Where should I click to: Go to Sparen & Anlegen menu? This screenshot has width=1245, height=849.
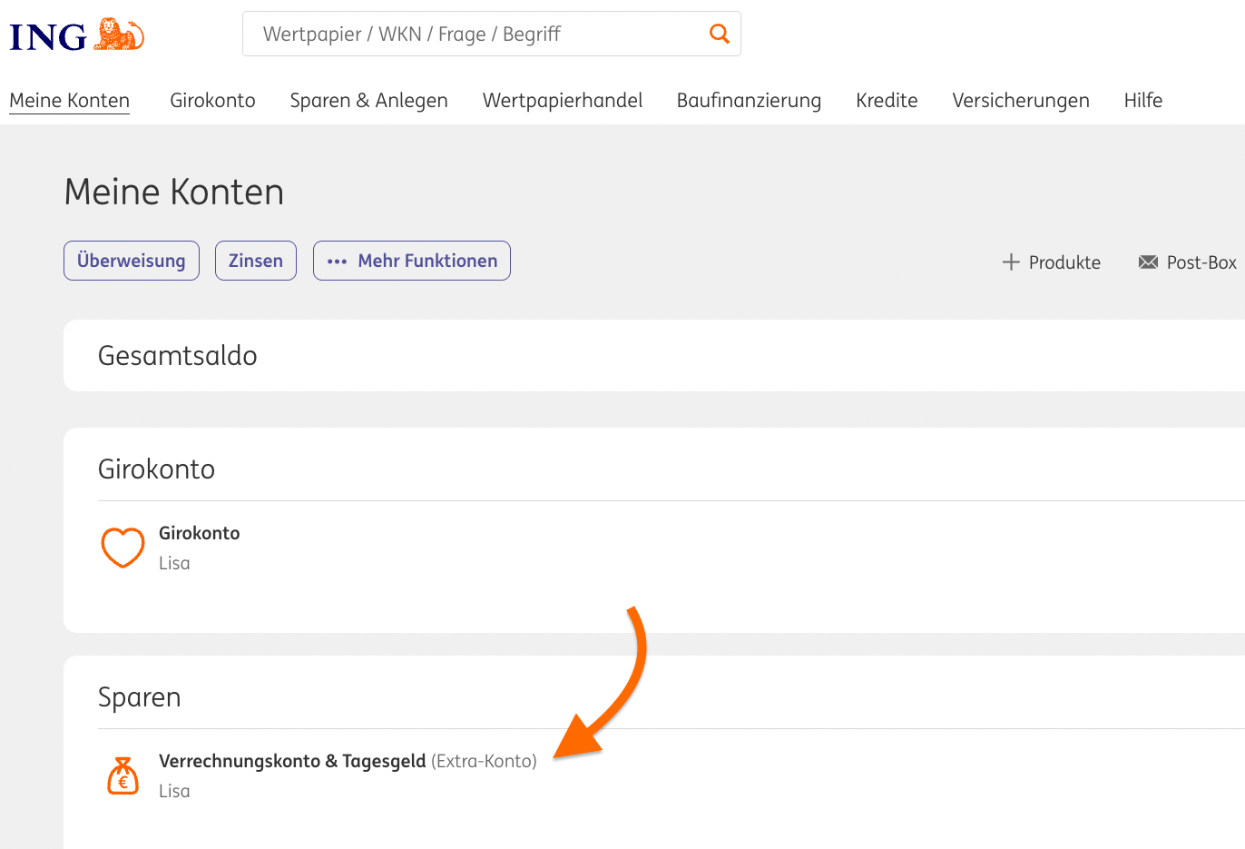pos(368,101)
